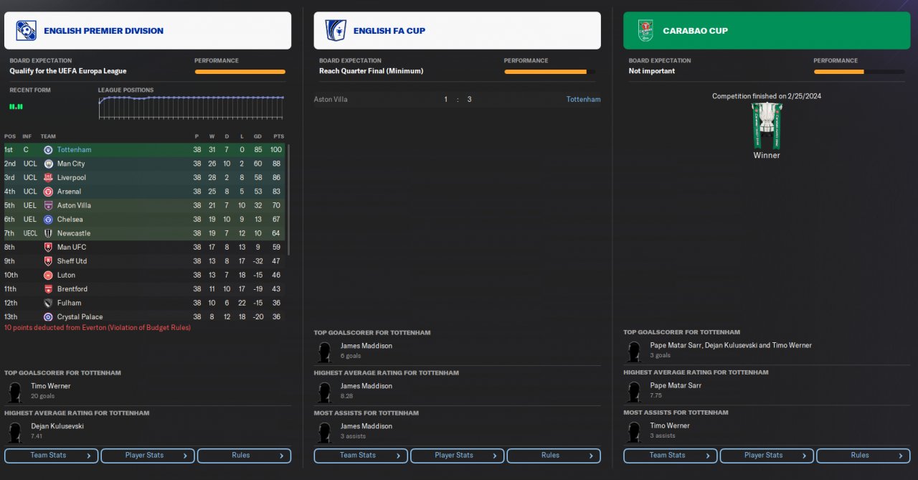The height and width of the screenshot is (480, 918).
Task: Click the league table scrollbar
Action: click(x=288, y=199)
